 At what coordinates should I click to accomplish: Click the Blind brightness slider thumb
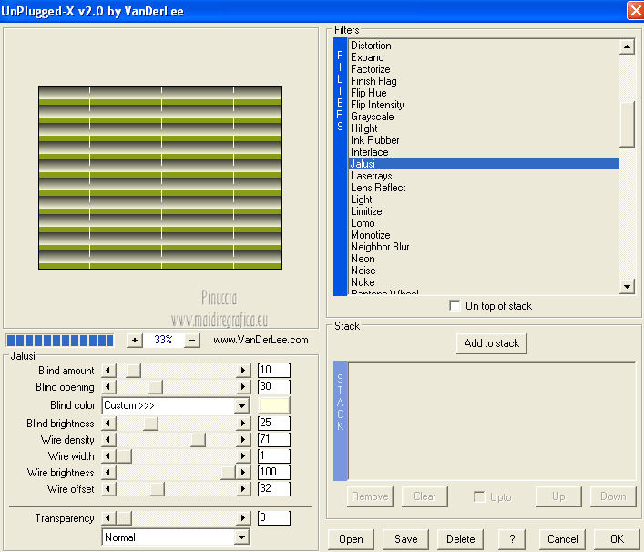[x=150, y=423]
